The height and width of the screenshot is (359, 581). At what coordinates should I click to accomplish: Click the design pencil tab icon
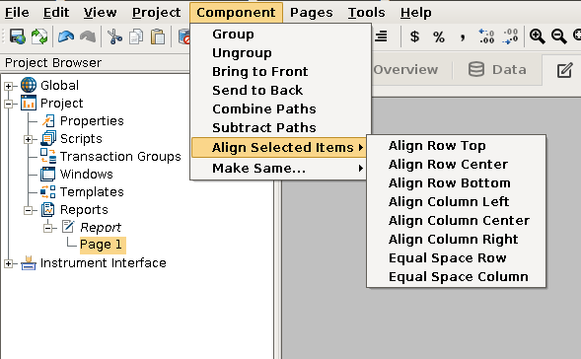(x=564, y=70)
